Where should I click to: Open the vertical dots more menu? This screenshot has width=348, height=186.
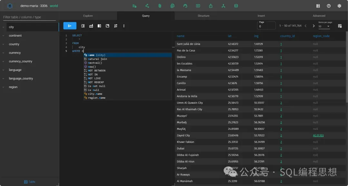(124, 26)
